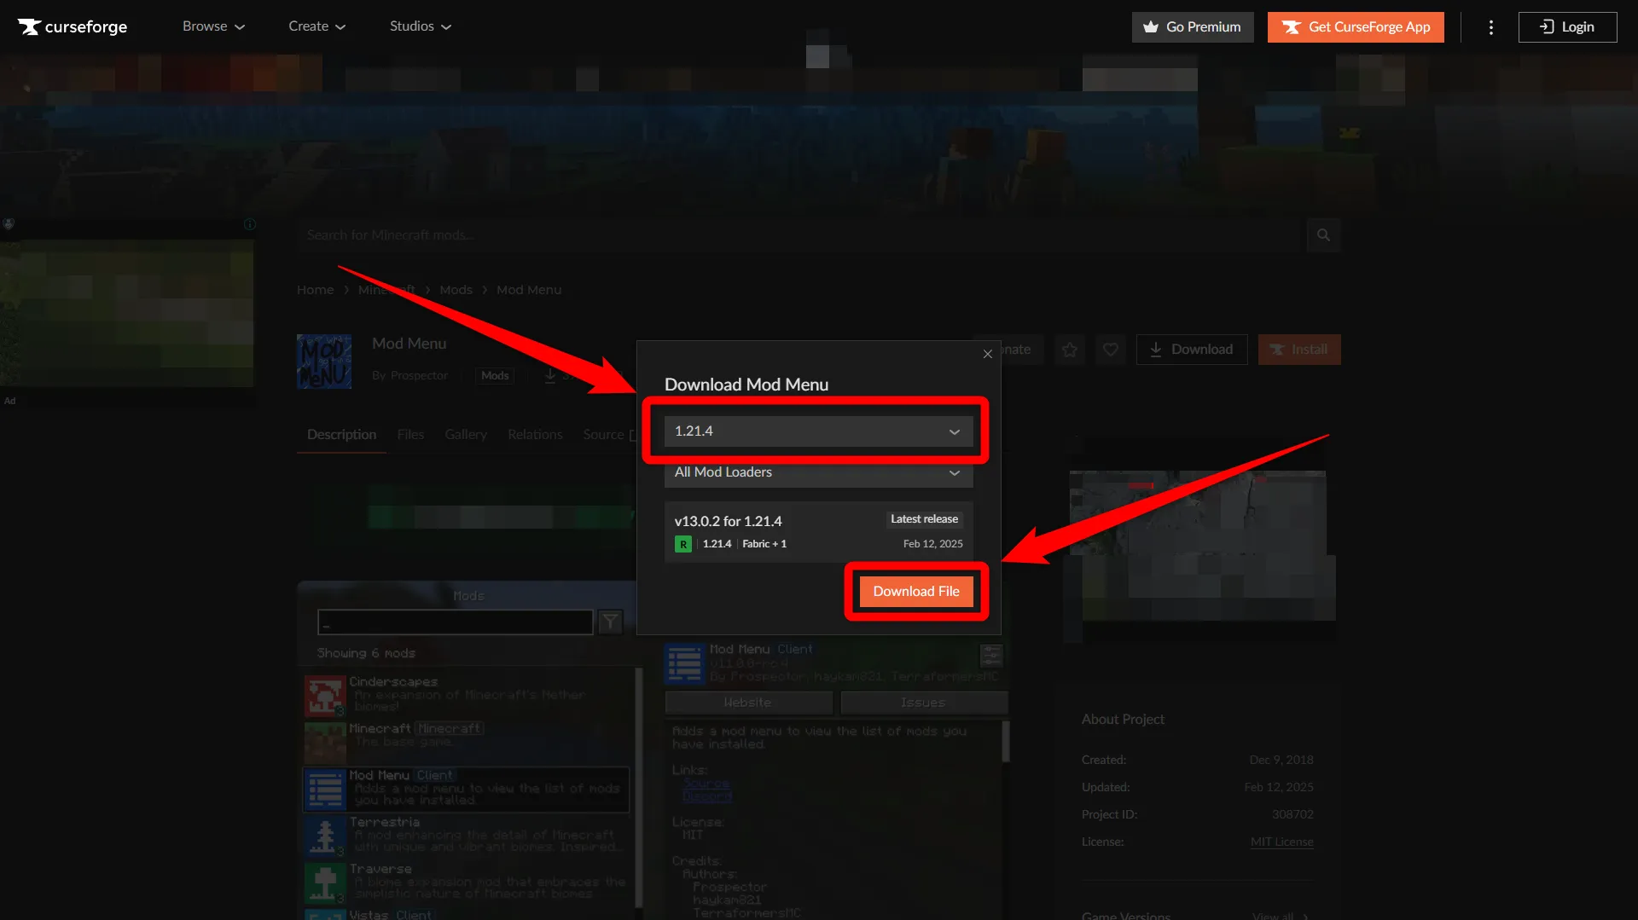Click Get CurseForge App button
This screenshot has width=1638, height=920.
point(1356,27)
